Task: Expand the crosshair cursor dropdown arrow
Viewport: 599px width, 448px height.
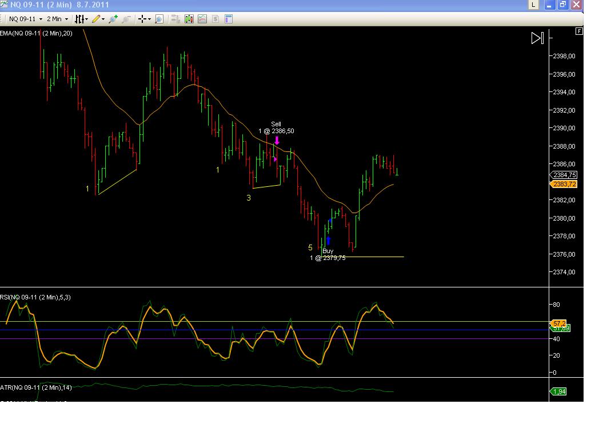Action: tap(149, 19)
